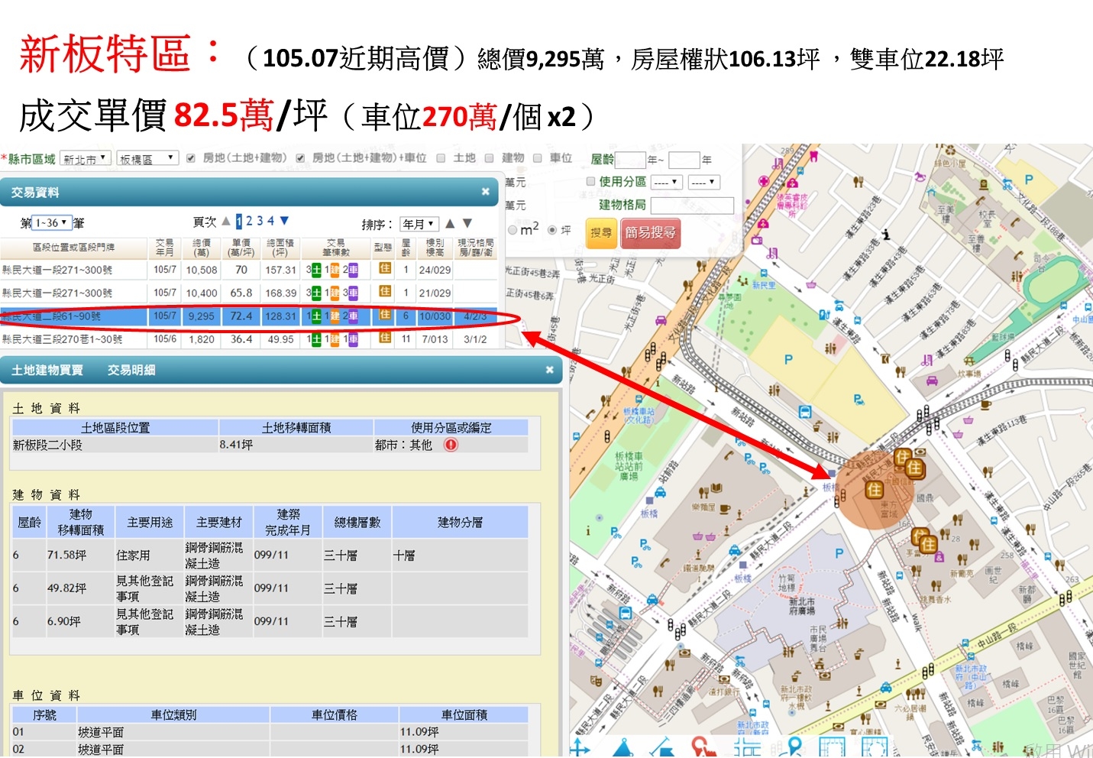Click 住 type icon in 10,400 row
The height and width of the screenshot is (758, 1093).
385,292
